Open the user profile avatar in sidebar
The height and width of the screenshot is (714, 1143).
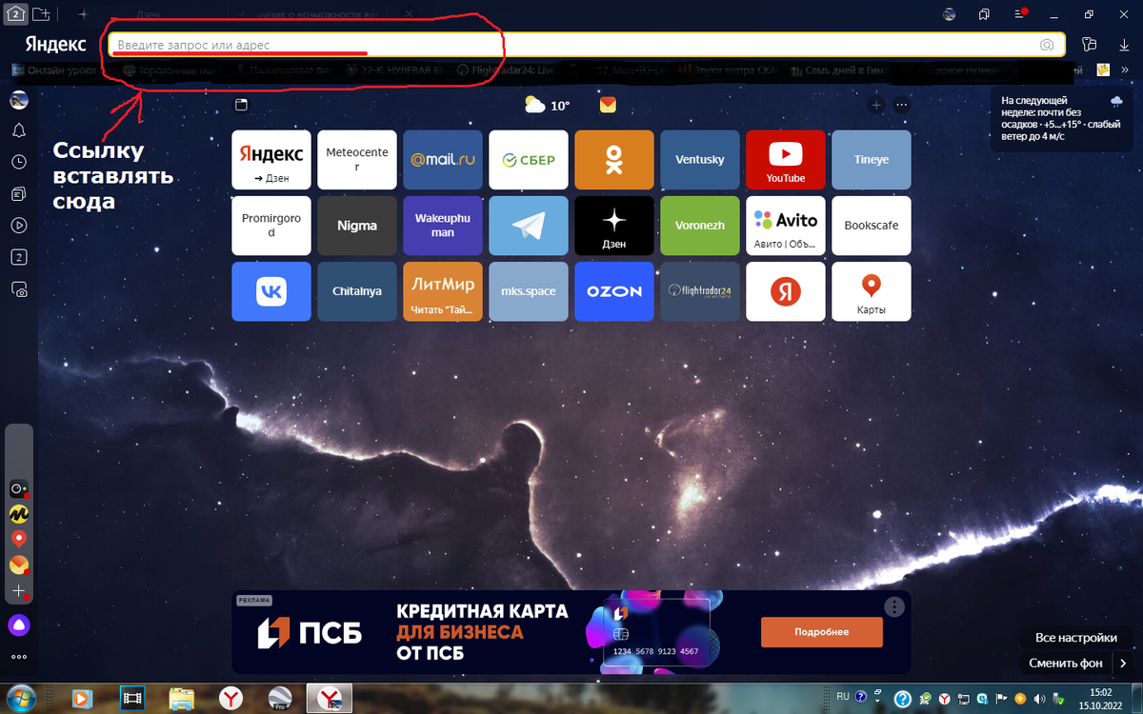[x=18, y=99]
